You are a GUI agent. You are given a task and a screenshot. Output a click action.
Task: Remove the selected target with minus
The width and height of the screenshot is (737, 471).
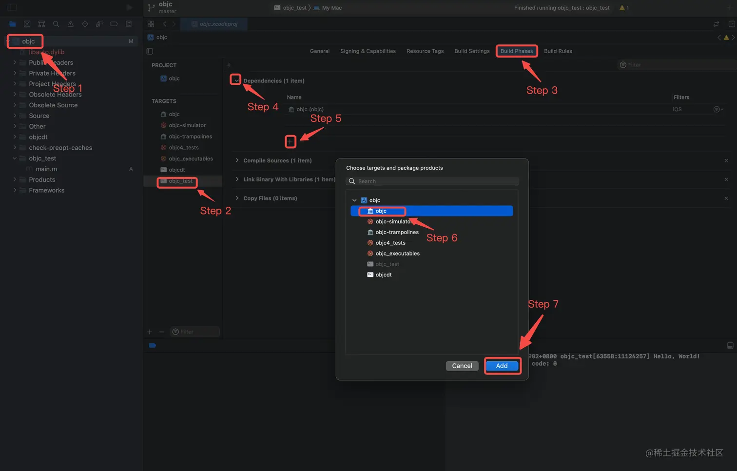(162, 332)
